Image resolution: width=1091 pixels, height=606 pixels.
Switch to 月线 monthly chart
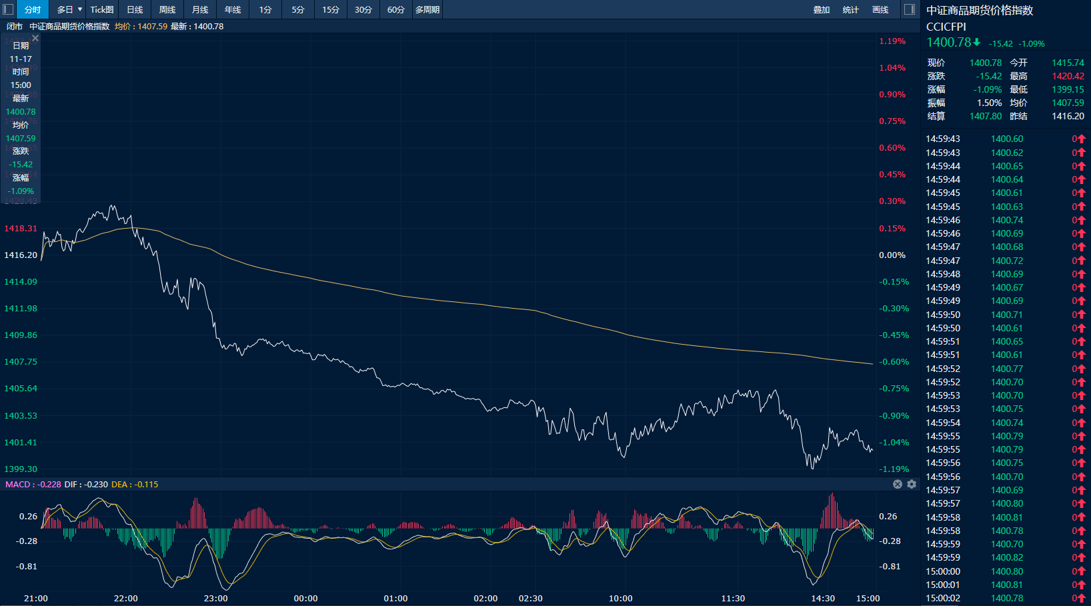coord(200,9)
